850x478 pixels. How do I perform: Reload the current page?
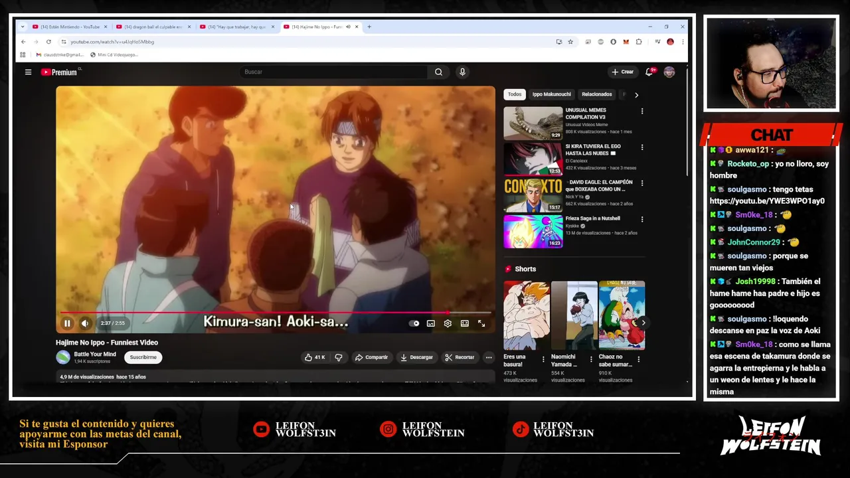click(x=48, y=41)
